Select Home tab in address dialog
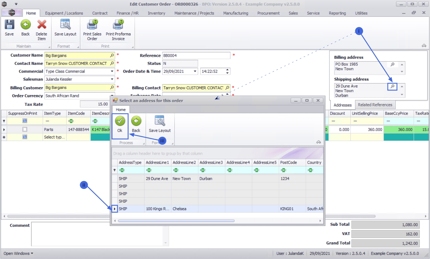The width and height of the screenshot is (430, 259). 121,110
